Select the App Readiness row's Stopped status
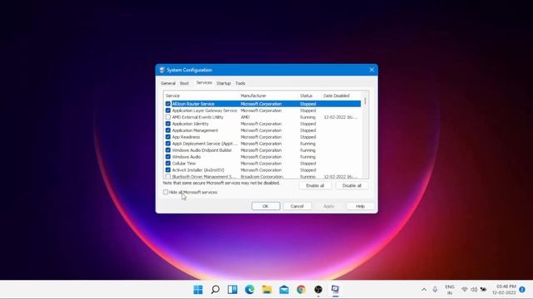This screenshot has width=533, height=299. click(308, 137)
